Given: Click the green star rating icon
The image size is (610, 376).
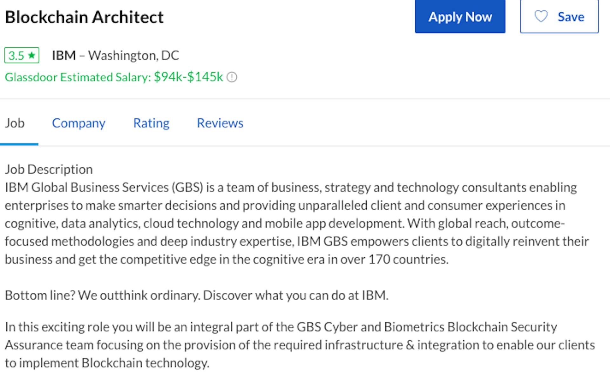Looking at the screenshot, I should [31, 55].
